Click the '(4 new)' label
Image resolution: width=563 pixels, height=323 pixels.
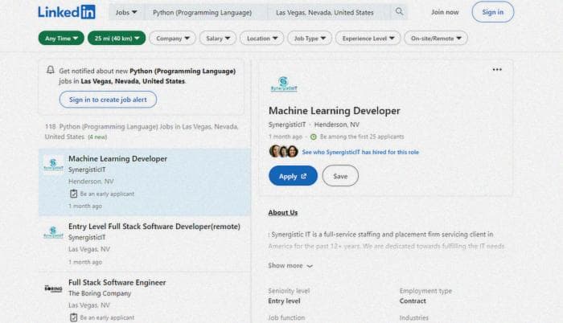[x=97, y=137]
